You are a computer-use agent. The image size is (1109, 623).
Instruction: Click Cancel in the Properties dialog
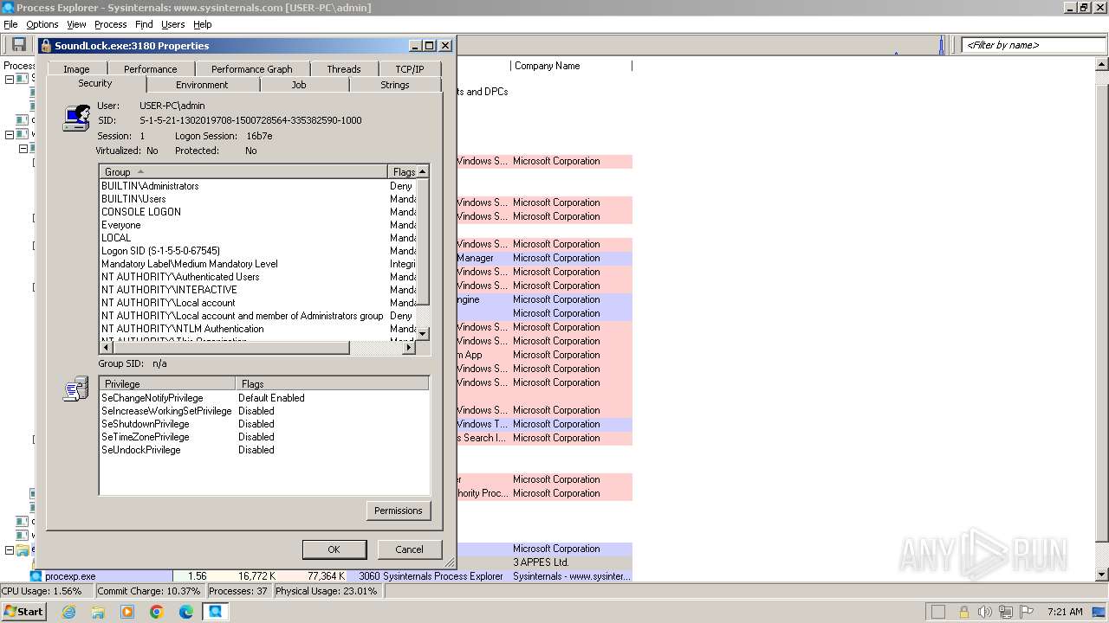[410, 549]
